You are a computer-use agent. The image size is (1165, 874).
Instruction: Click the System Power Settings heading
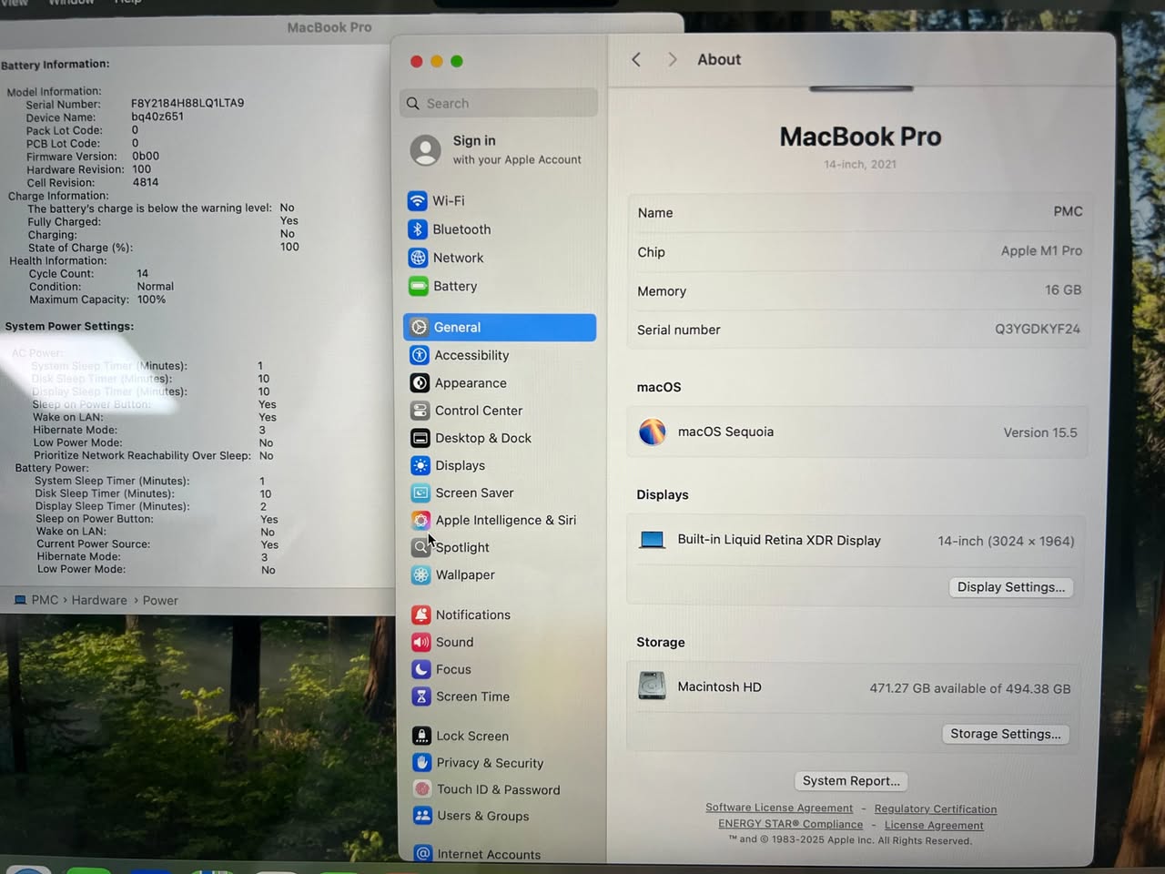click(x=69, y=326)
